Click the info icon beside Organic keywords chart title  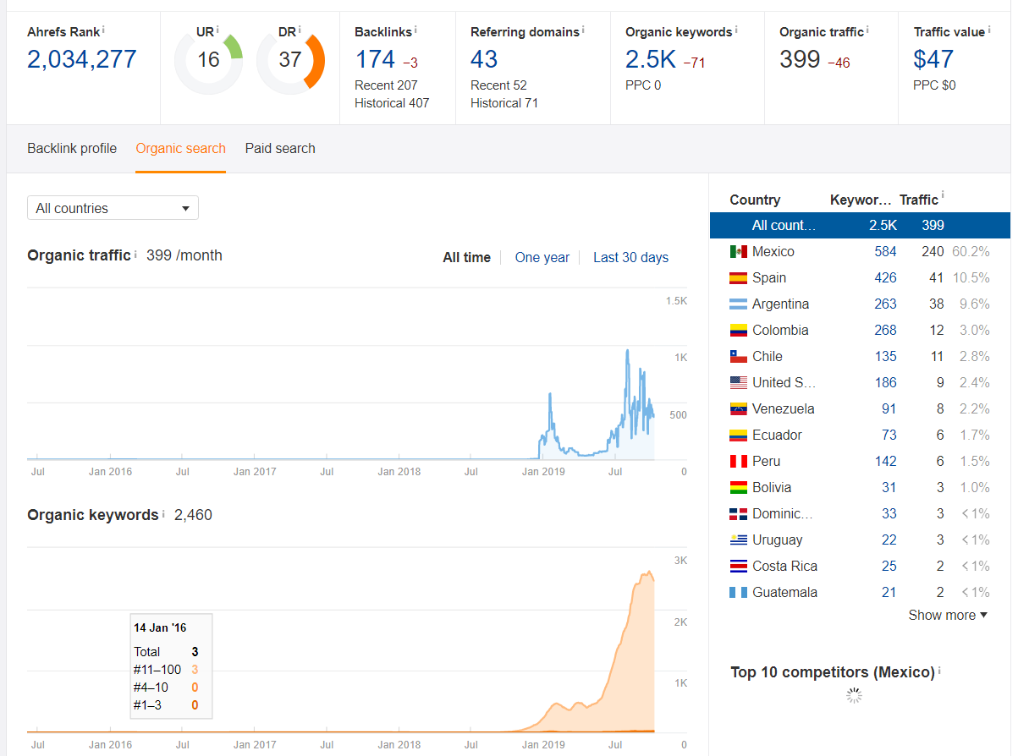coord(162,513)
